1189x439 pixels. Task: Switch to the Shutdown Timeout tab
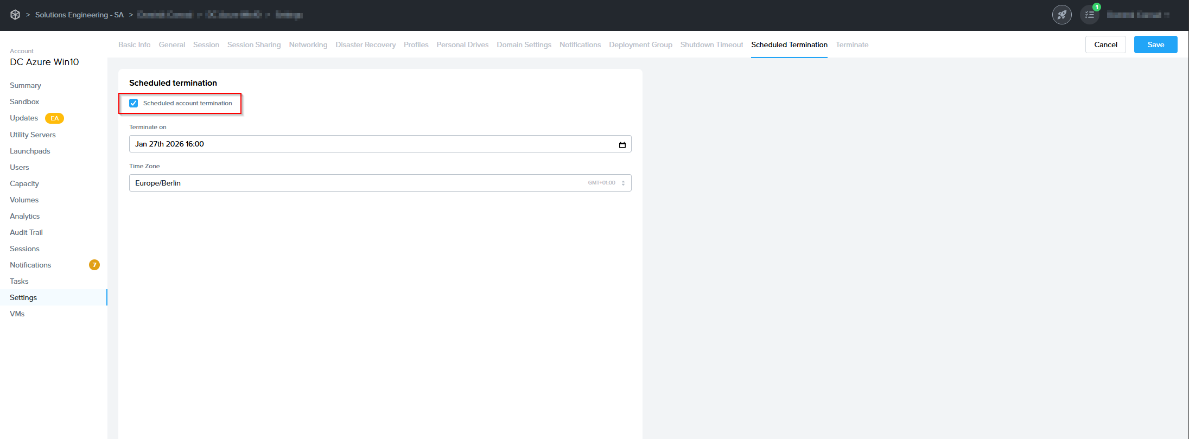[x=711, y=44]
